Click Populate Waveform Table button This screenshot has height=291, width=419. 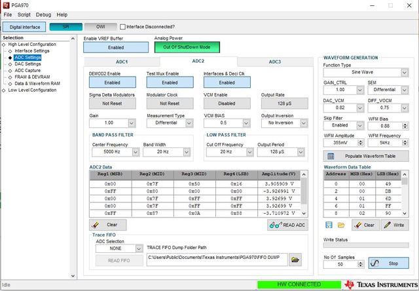pos(366,156)
